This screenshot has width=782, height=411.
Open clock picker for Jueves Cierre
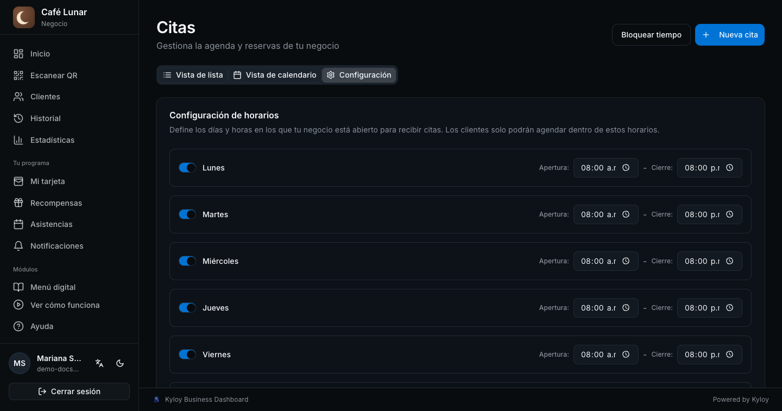tap(729, 308)
